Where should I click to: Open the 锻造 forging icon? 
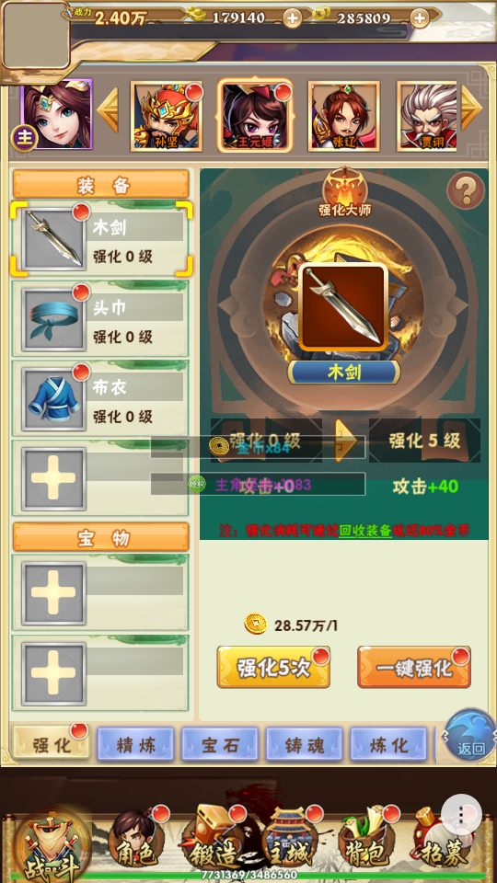214,841
